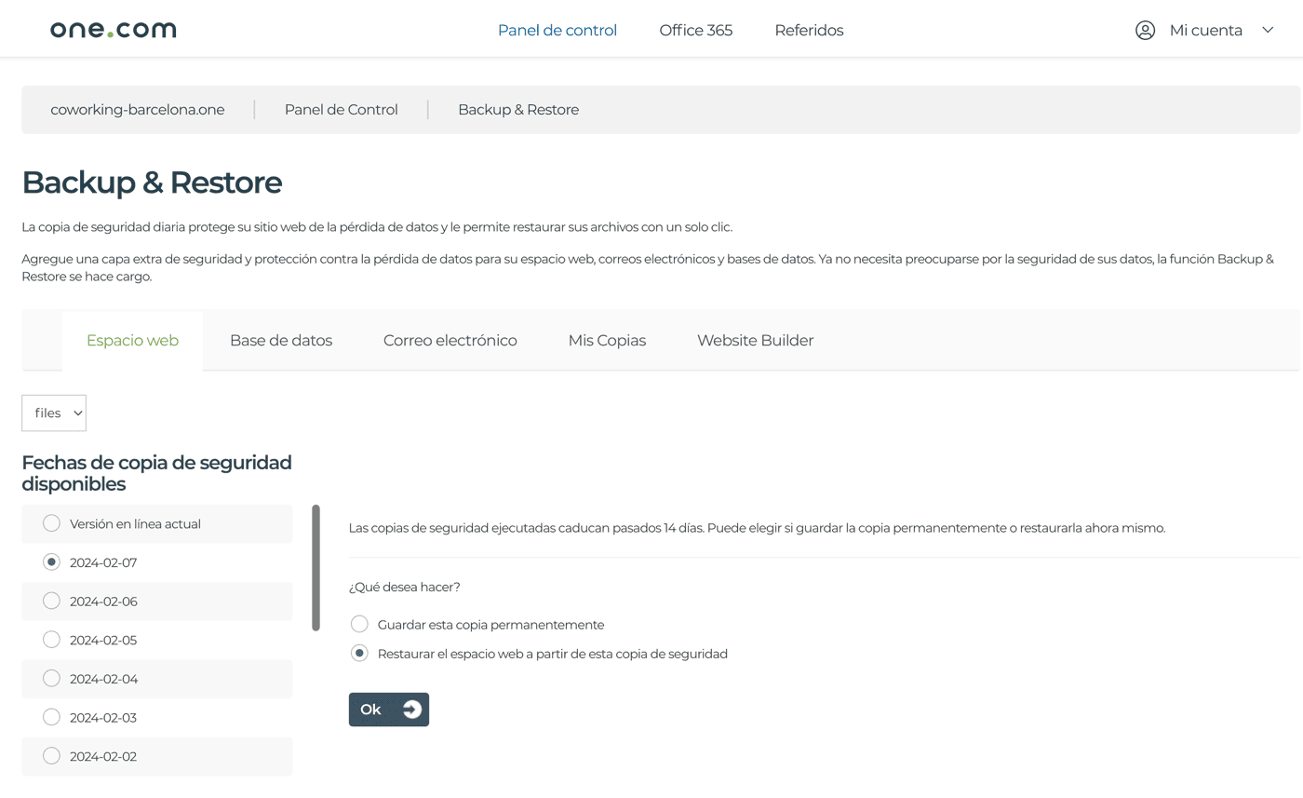
Task: Select Guardar esta copia permanentemente option
Action: (359, 624)
